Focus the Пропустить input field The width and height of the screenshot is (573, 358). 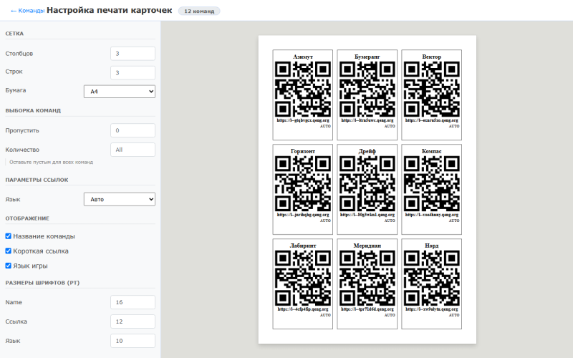[133, 130]
